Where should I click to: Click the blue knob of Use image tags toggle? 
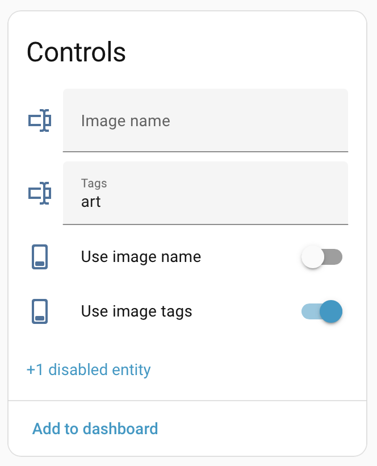click(x=331, y=311)
